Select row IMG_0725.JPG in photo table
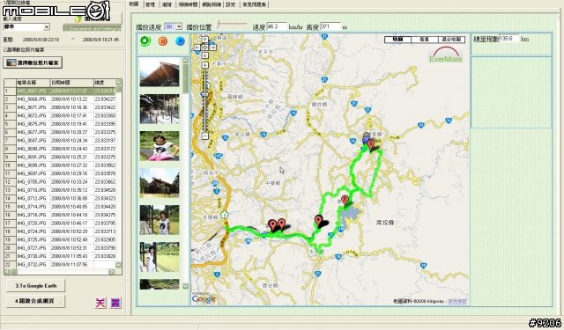564x330 pixels. [x=60, y=239]
